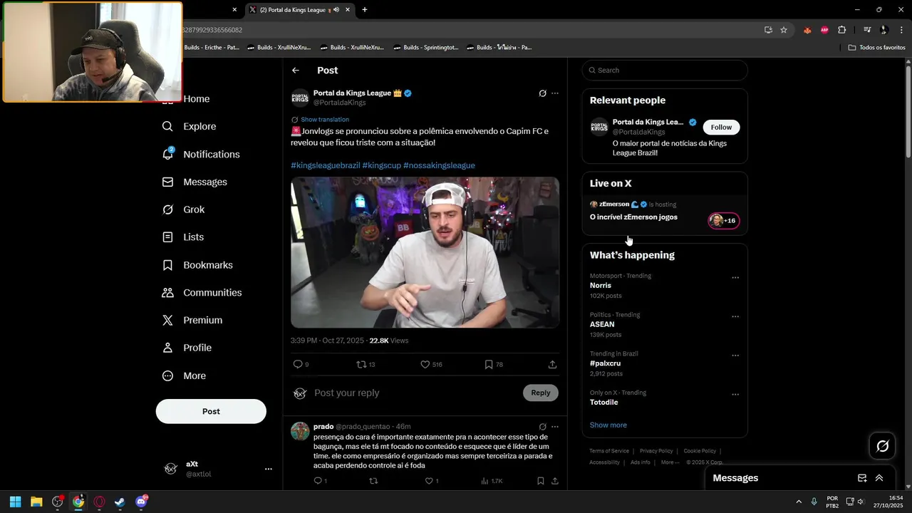Viewport: 912px width, 513px height.
Task: Like prado's reply
Action: [432, 481]
